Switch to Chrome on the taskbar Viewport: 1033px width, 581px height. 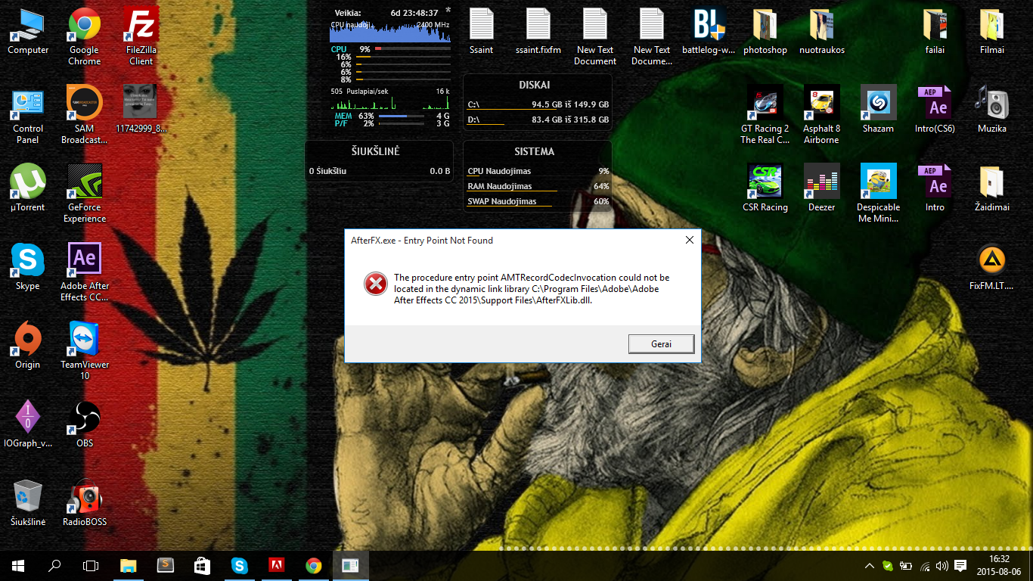(313, 565)
